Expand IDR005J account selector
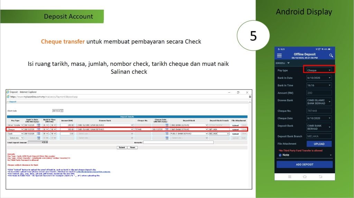Screen dimensions: 354x198 [x=283, y=63]
